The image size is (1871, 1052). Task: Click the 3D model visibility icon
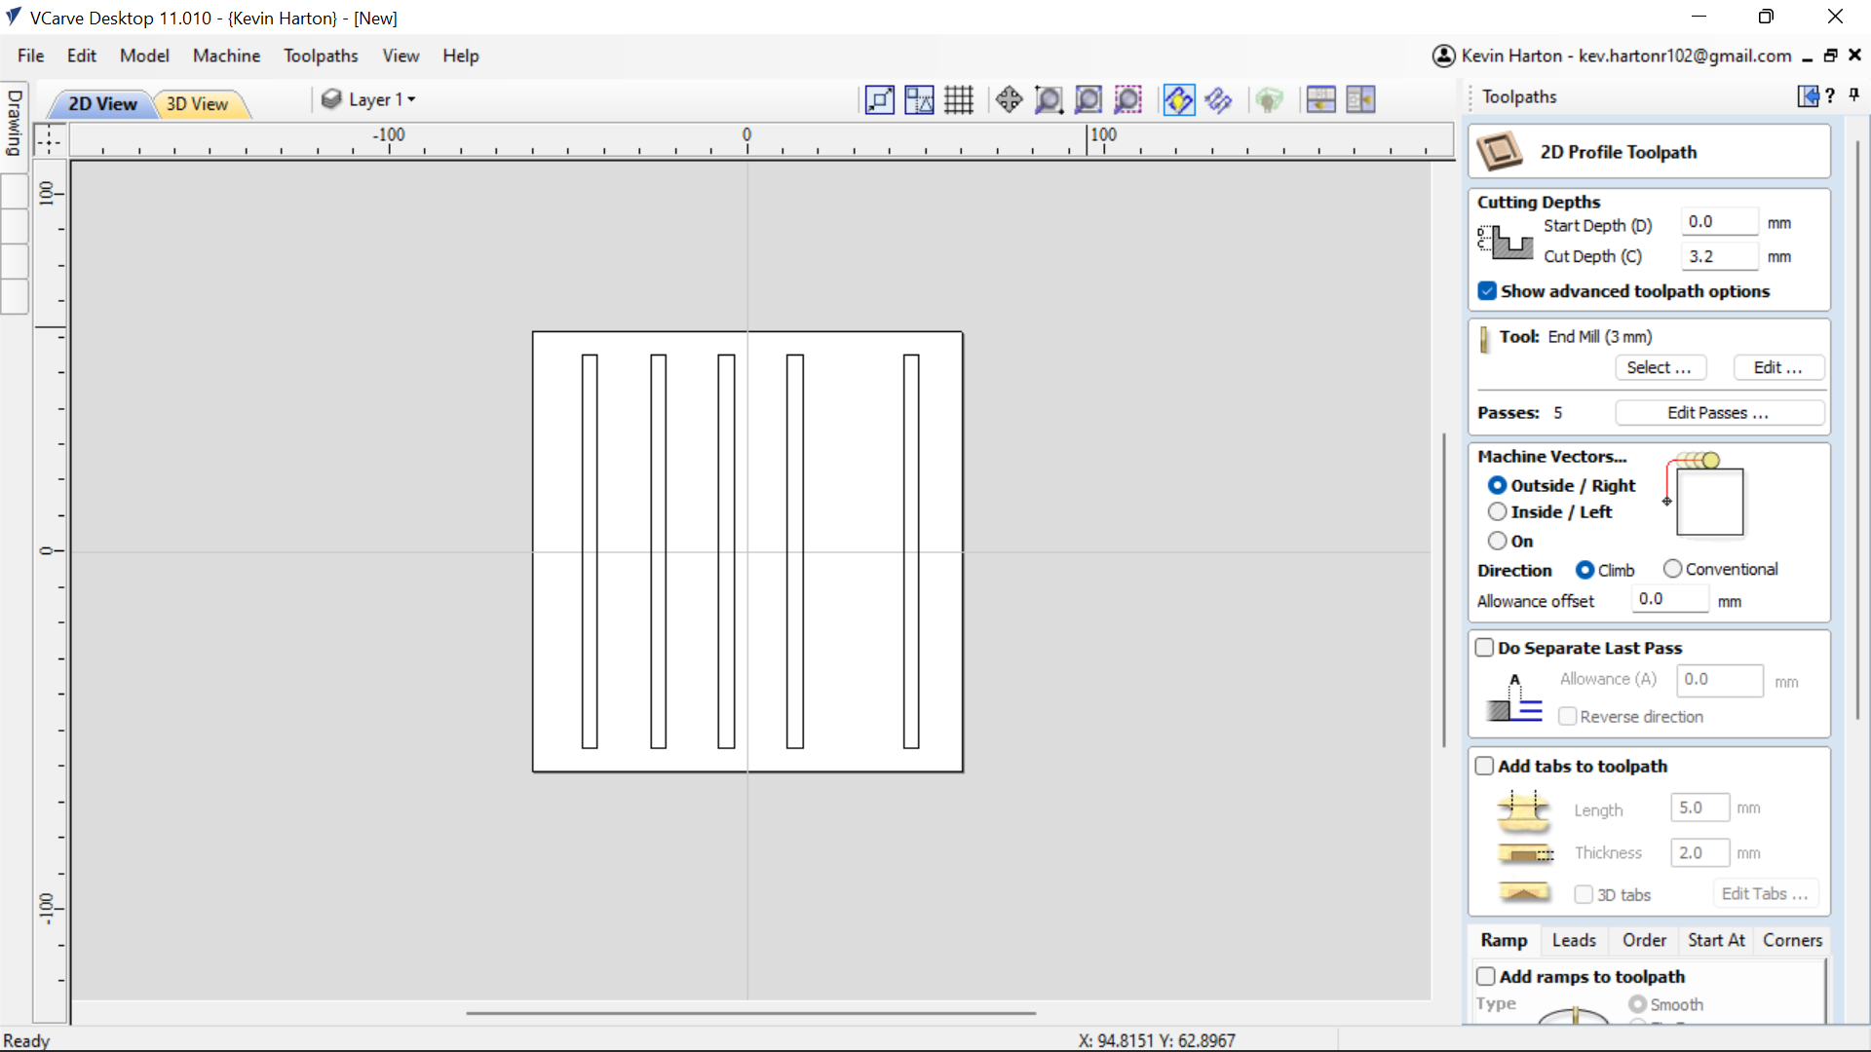(x=1269, y=100)
